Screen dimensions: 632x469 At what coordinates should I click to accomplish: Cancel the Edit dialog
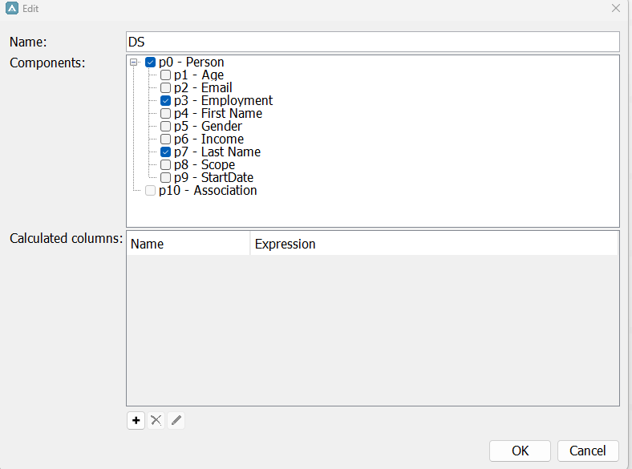pyautogui.click(x=588, y=451)
